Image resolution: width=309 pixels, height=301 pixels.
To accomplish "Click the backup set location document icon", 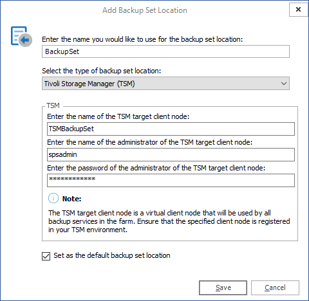I will (x=21, y=36).
